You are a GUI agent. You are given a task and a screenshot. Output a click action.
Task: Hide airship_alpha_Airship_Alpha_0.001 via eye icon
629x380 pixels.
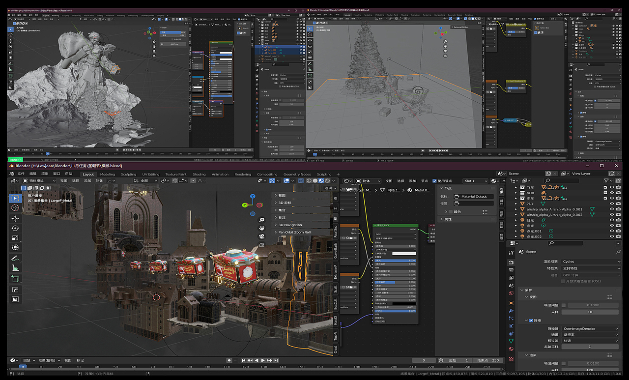(612, 209)
